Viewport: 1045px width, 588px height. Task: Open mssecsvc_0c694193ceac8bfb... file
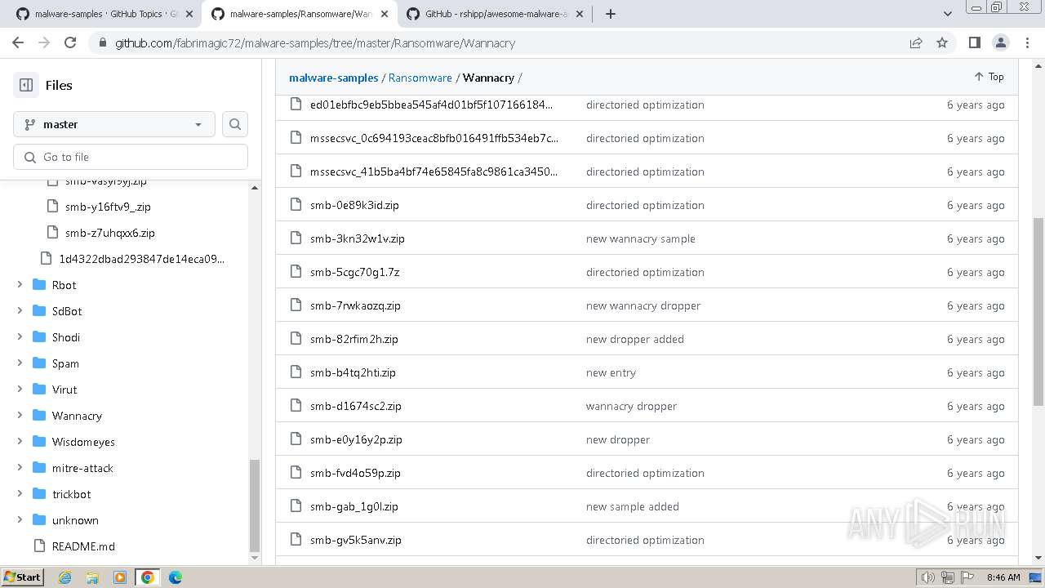[x=434, y=138]
